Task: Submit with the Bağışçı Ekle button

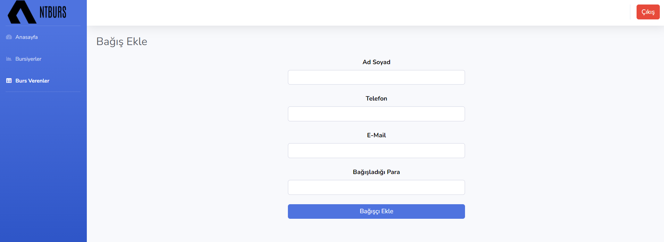Action: click(x=376, y=211)
